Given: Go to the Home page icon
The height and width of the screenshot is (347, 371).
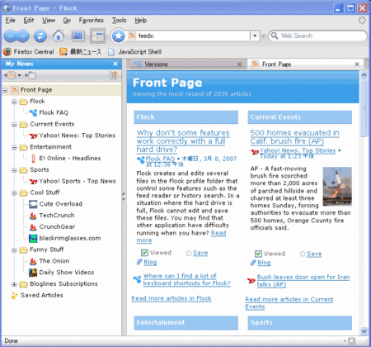Looking at the screenshot, I should [59, 36].
